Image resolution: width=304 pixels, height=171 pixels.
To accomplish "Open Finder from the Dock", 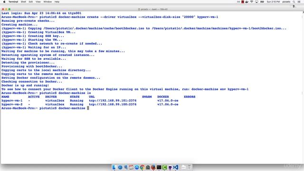I will (x=114, y=167).
